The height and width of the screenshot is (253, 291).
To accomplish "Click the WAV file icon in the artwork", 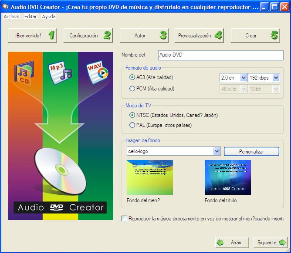I will pyautogui.click(x=98, y=72).
